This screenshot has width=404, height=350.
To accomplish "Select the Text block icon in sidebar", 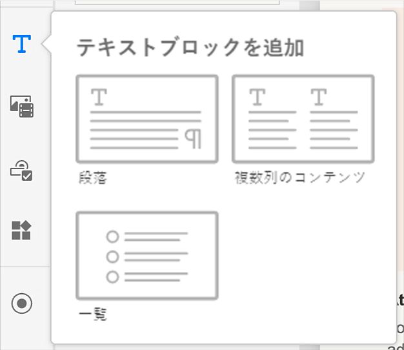I will click(x=22, y=44).
